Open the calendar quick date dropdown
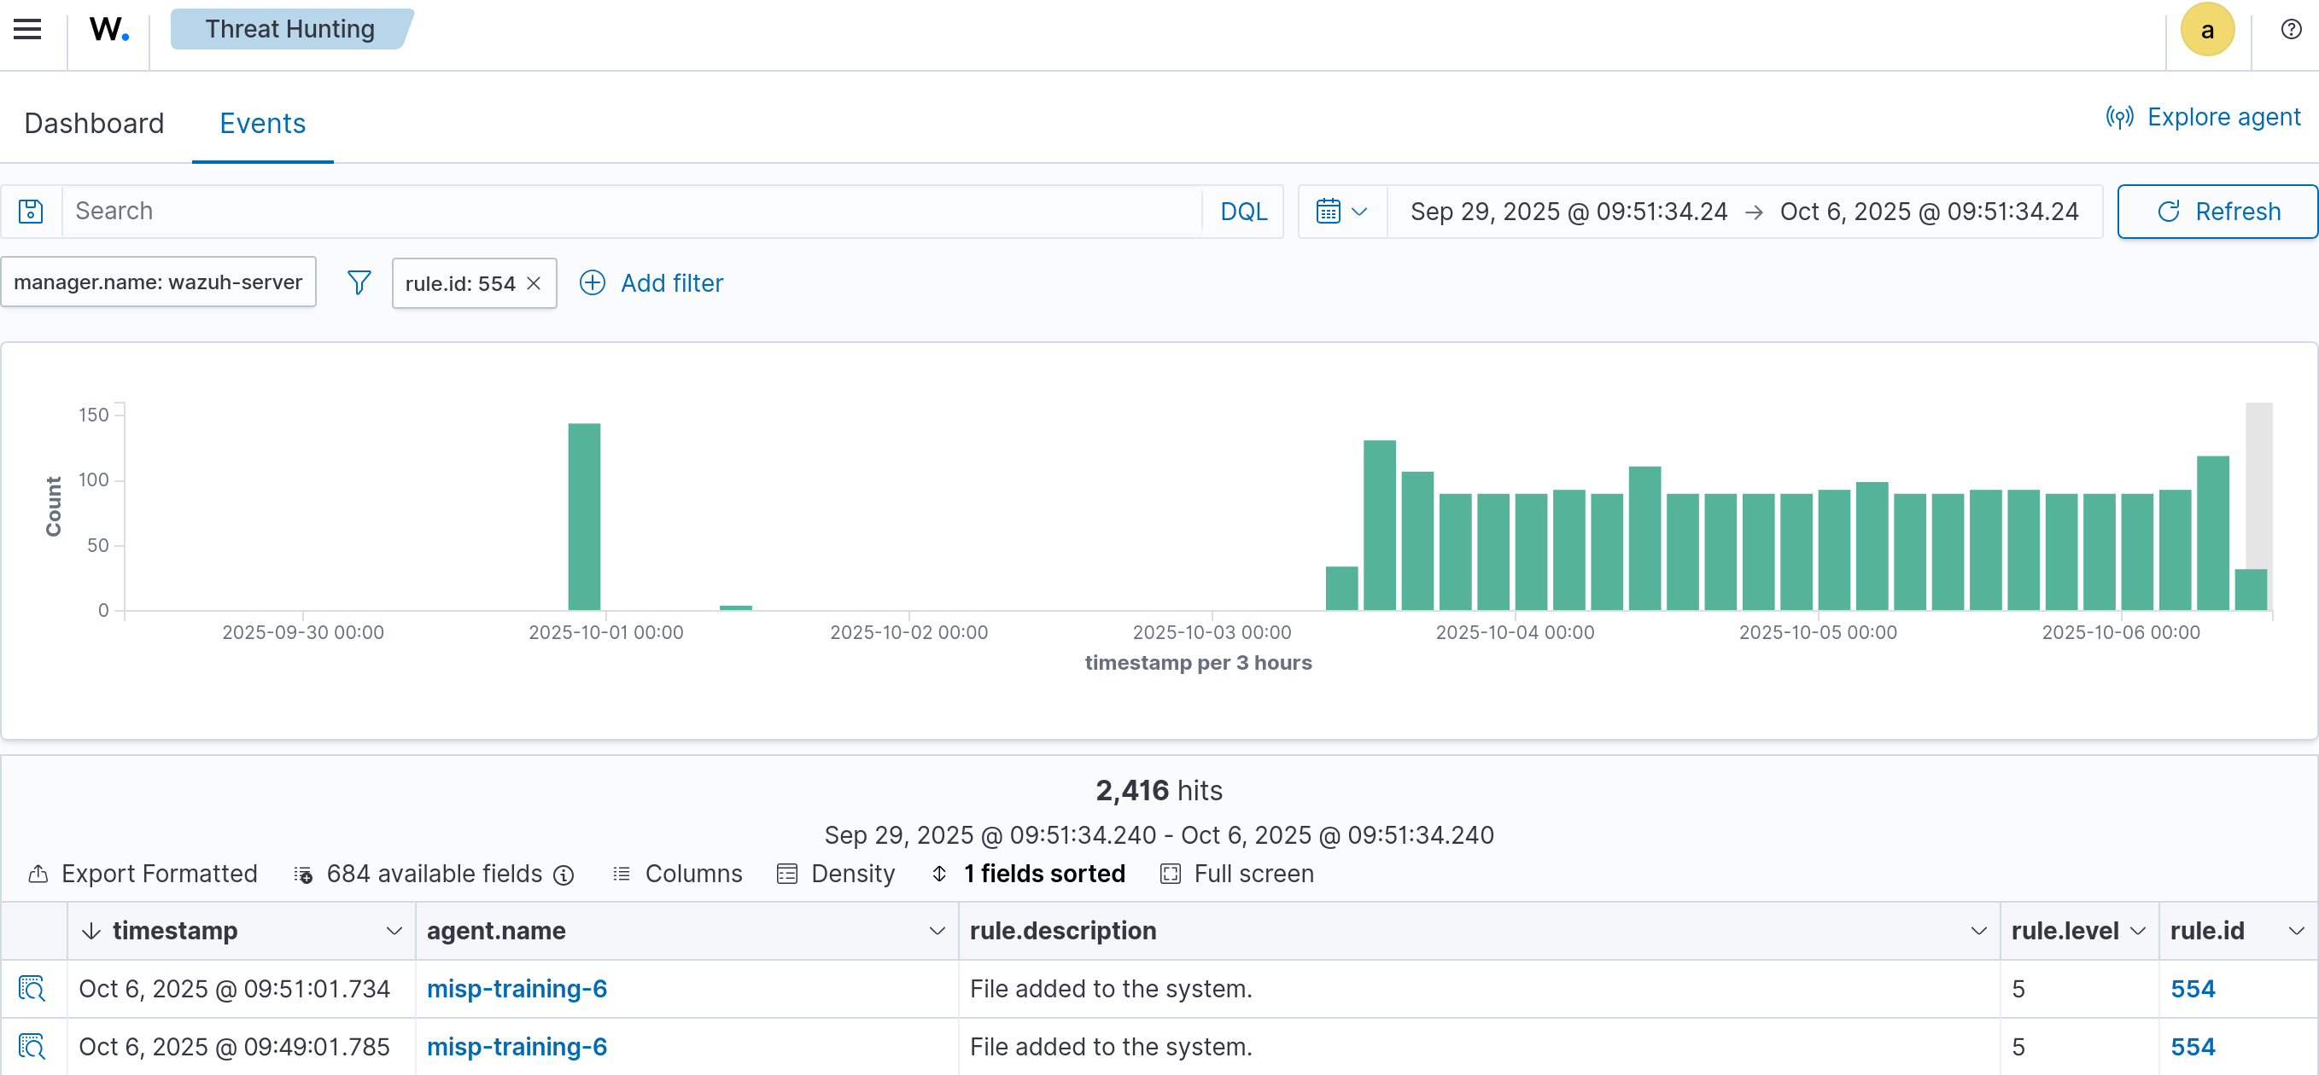 1341,212
